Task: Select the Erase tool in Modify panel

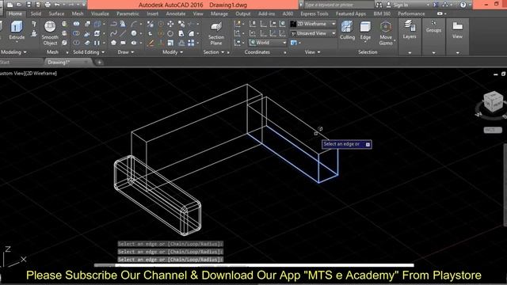Action: [x=151, y=43]
